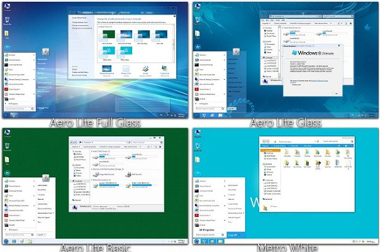Open Recycle Bin on green Aero Lite Basic desktop
The height and width of the screenshot is (252, 383).
7,145
